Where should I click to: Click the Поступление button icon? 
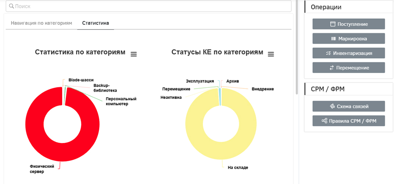(333, 24)
